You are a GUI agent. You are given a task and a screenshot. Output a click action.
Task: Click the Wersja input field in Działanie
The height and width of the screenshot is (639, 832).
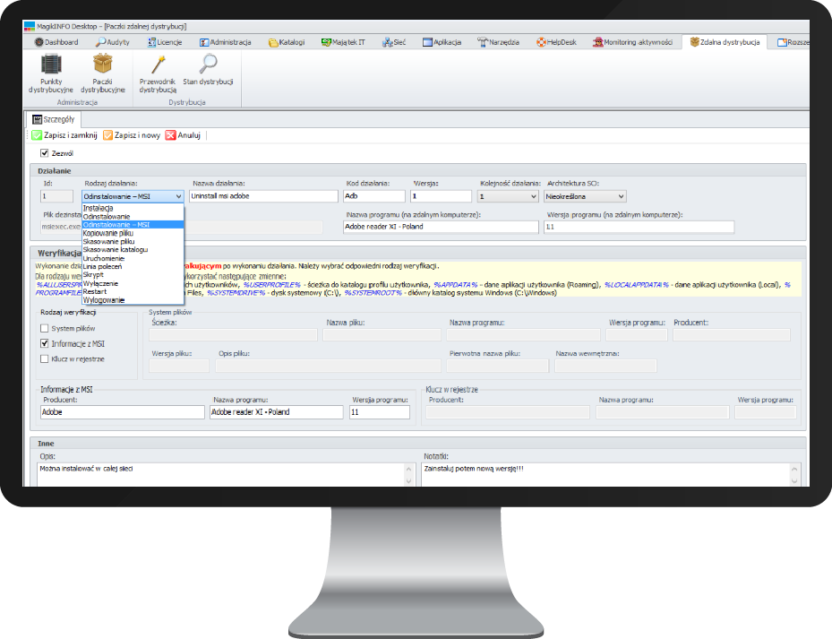[x=441, y=196]
